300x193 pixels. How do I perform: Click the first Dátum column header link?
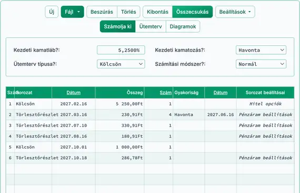(x=74, y=93)
